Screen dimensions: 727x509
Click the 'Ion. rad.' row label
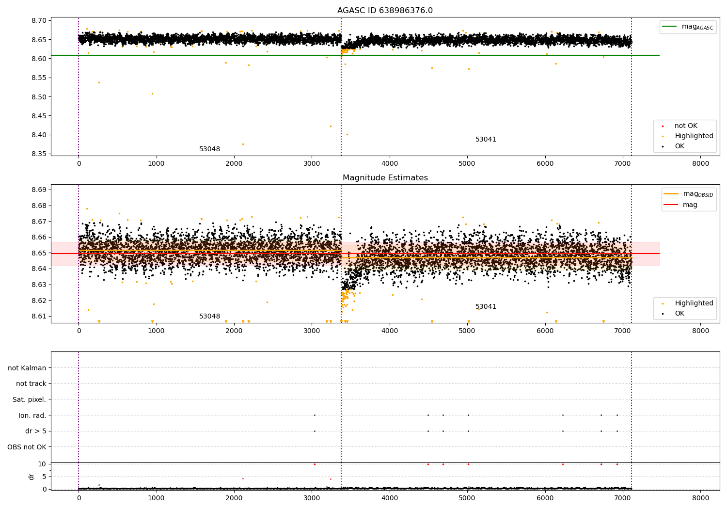click(32, 415)
